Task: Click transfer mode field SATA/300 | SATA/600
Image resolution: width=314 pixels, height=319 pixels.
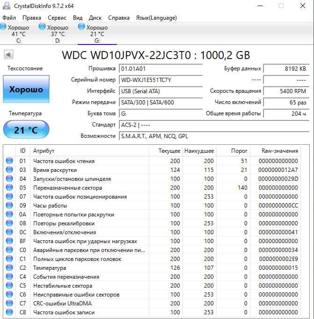Action: pos(161,102)
